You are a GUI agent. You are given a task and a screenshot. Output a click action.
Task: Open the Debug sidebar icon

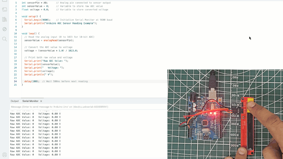pyautogui.click(x=4, y=29)
